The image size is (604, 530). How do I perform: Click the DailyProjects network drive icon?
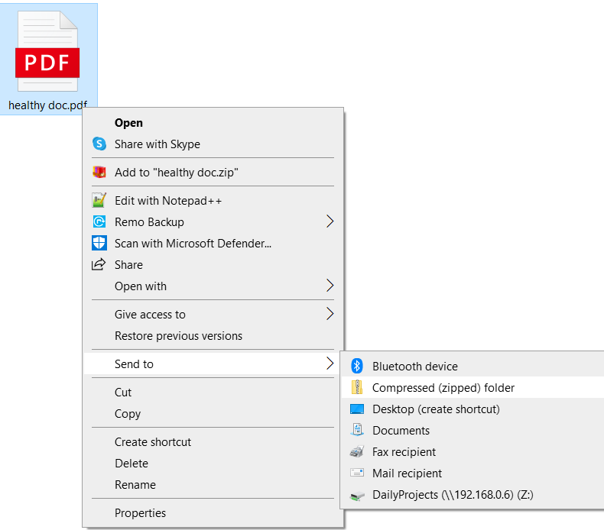pos(356,495)
